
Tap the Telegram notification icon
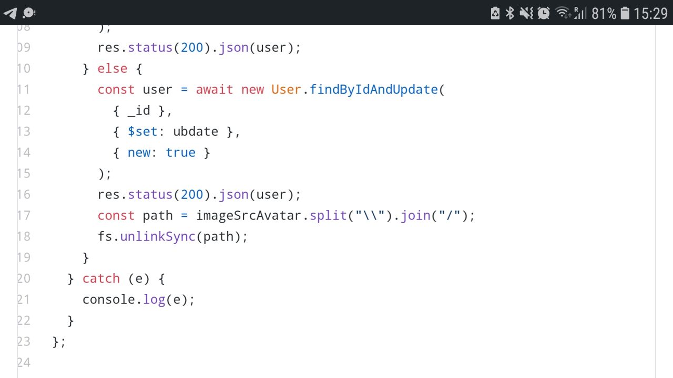coord(10,13)
